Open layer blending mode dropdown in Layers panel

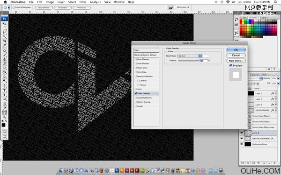pos(255,78)
